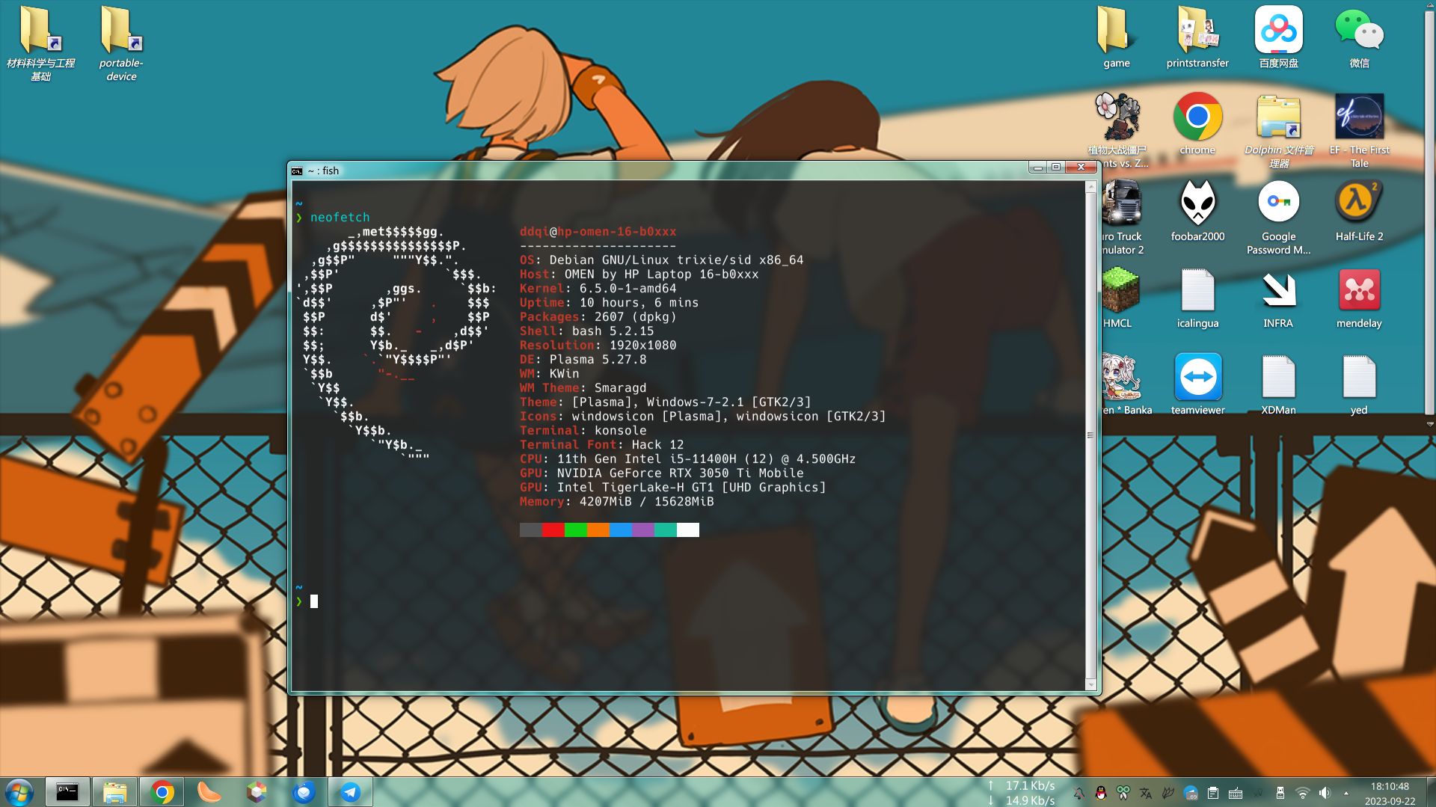
Task: Launch teamviewer from the desktop
Action: tap(1197, 384)
